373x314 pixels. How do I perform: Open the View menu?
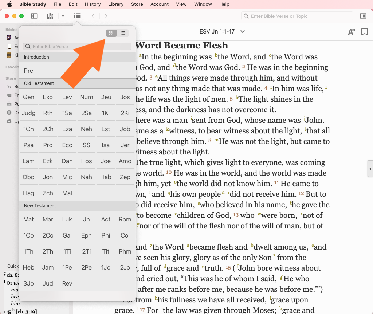(x=181, y=4)
